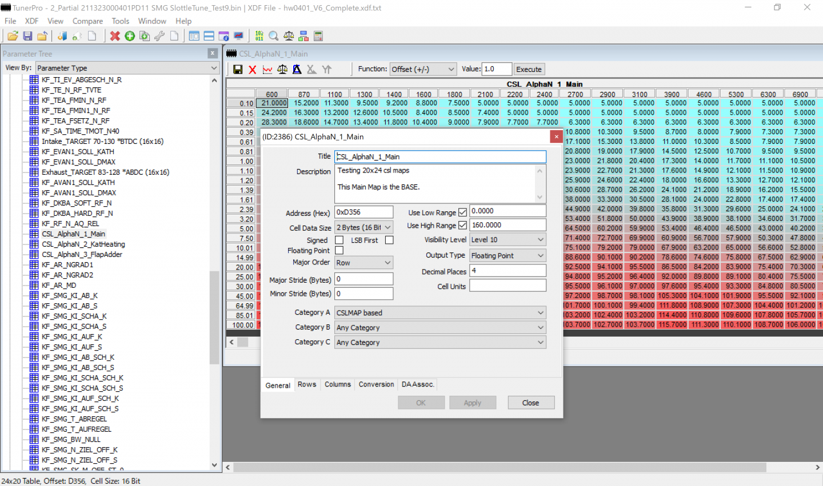Image resolution: width=823 pixels, height=486 pixels.
Task: Open the Function Offset dropdown
Action: [x=423, y=69]
